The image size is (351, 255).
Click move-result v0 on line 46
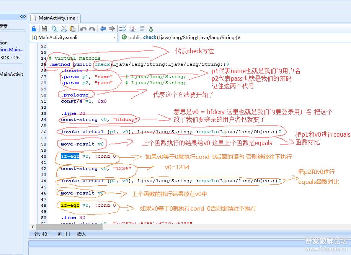(x=82, y=193)
